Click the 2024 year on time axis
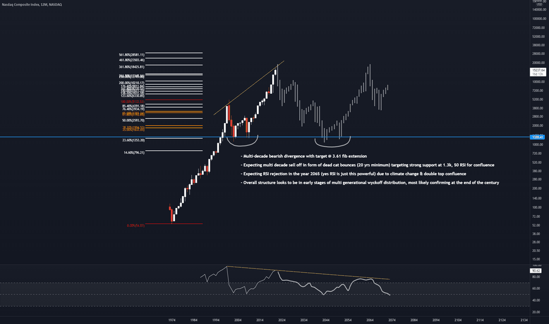Screen dimensions: 549x324 (x=282, y=320)
